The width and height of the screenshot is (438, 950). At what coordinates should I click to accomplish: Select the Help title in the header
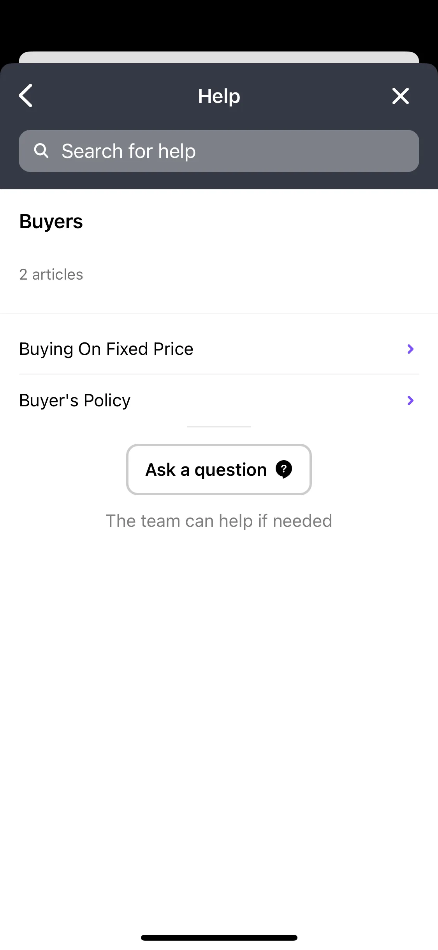click(x=219, y=96)
